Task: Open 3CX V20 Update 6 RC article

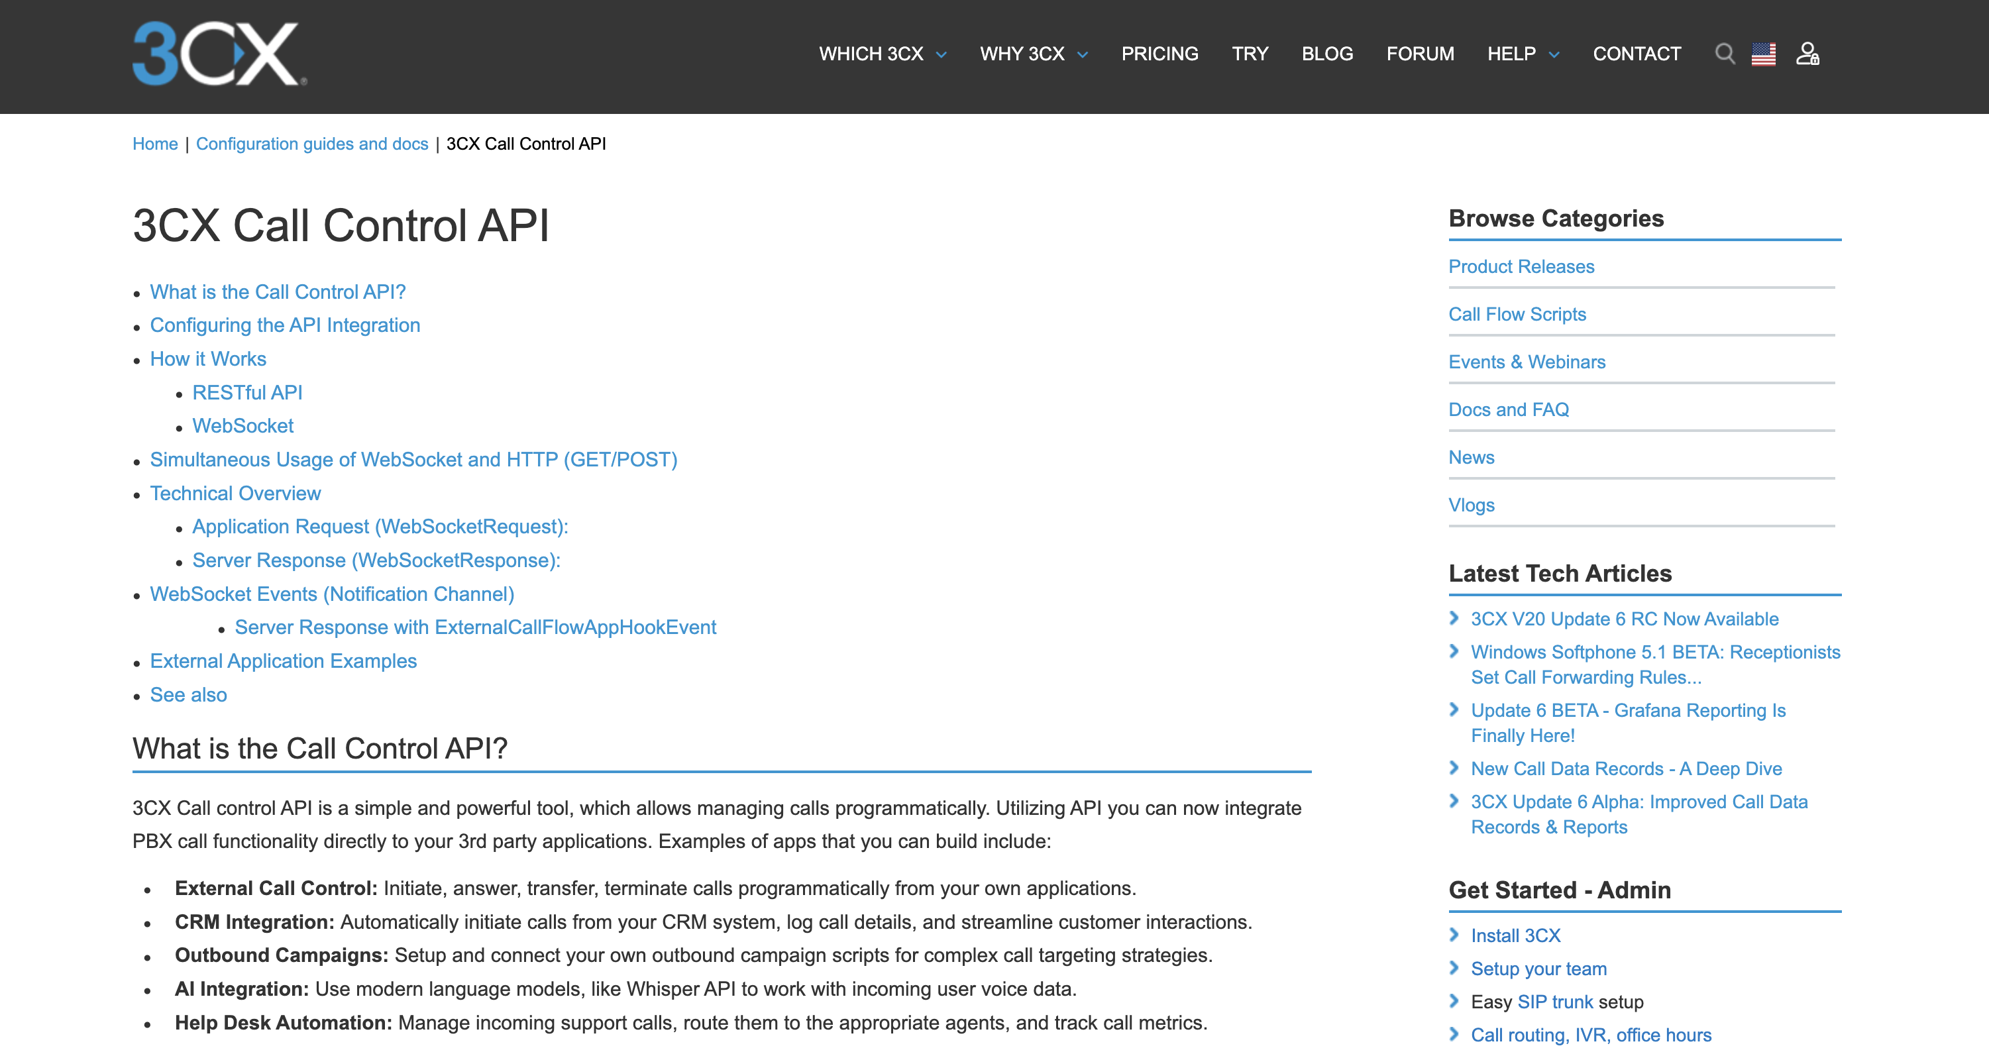Action: (x=1625, y=619)
